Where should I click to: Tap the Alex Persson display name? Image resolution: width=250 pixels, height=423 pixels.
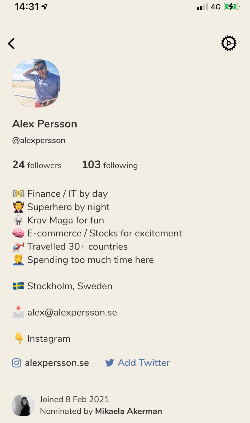click(x=45, y=124)
